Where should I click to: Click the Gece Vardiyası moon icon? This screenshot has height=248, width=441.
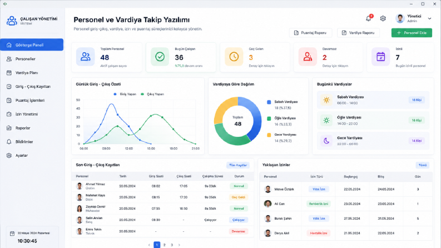point(326,141)
